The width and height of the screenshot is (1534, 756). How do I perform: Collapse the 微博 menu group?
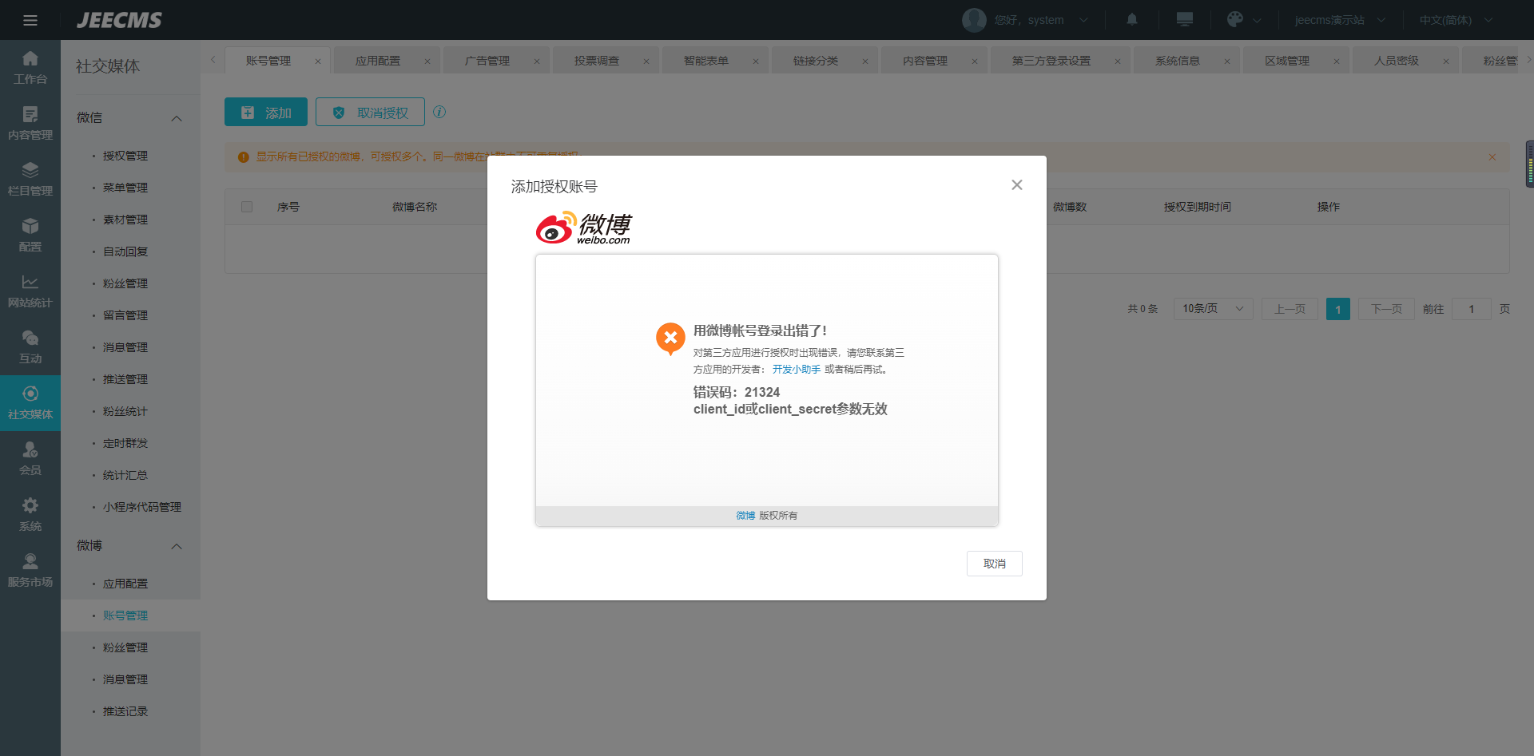point(177,546)
